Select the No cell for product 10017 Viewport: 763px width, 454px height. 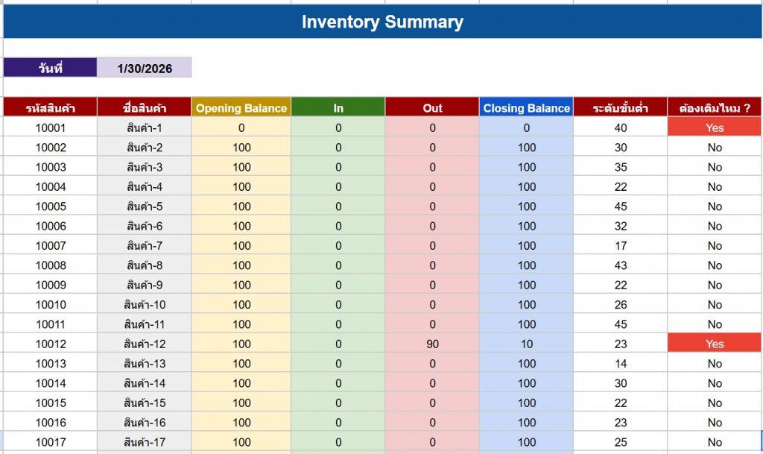click(x=715, y=442)
